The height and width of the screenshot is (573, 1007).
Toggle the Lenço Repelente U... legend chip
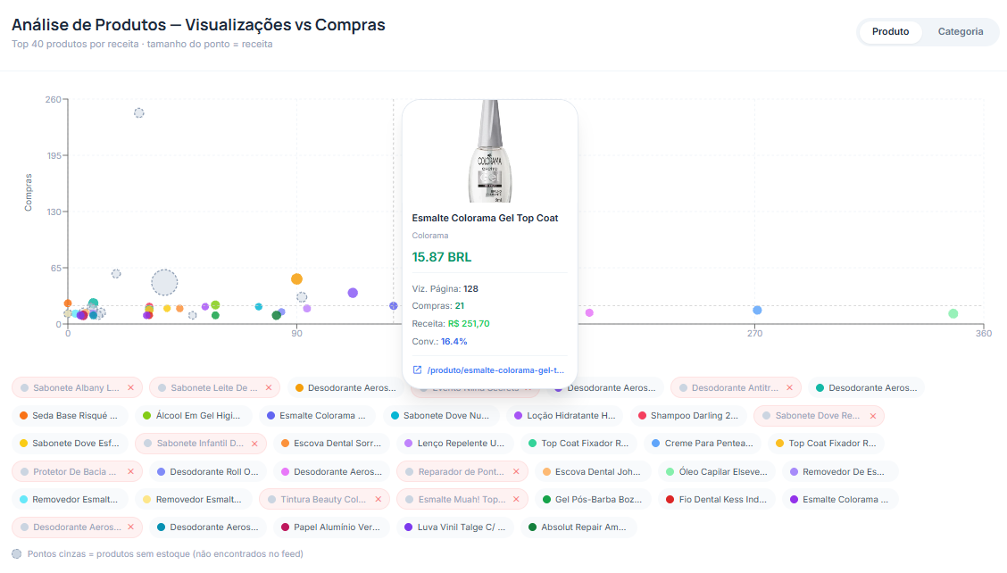tap(454, 444)
